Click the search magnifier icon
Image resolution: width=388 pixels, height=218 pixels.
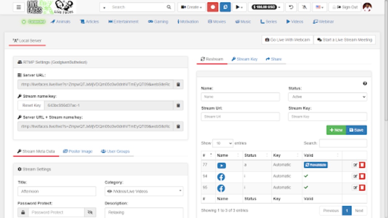169,7
